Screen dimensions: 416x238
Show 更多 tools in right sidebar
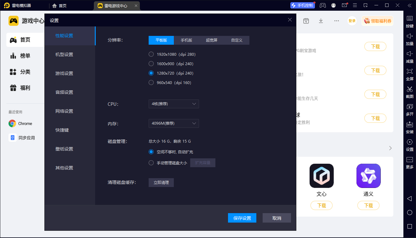click(x=409, y=163)
